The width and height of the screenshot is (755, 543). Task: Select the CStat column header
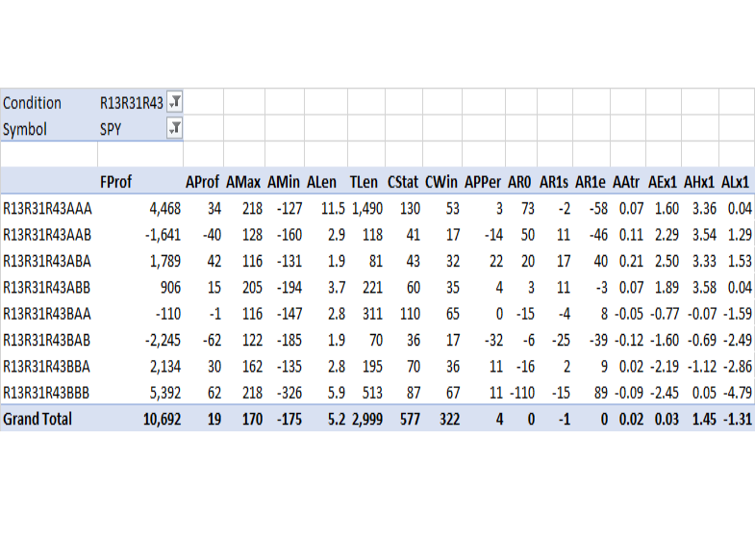tap(403, 182)
